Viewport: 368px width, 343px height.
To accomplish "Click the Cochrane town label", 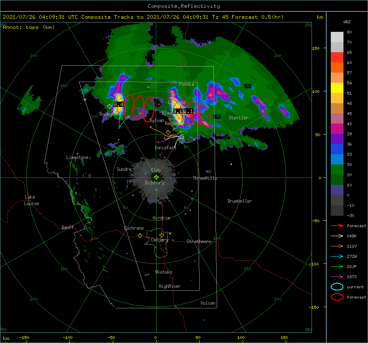I will [134, 228].
